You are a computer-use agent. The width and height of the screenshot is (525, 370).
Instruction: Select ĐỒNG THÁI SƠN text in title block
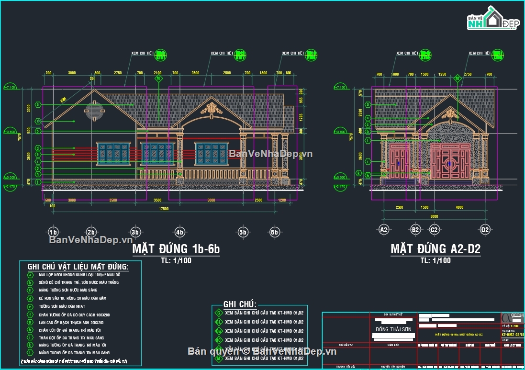(x=392, y=329)
